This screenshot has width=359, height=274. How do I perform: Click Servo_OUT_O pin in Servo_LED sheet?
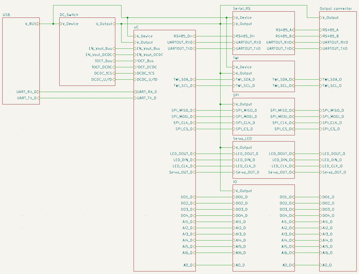pos(281,172)
